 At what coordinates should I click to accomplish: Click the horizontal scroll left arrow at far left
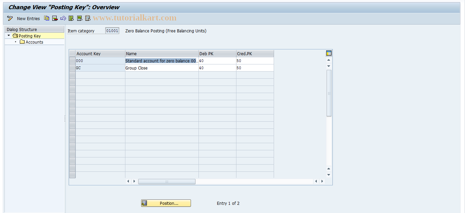click(128, 181)
